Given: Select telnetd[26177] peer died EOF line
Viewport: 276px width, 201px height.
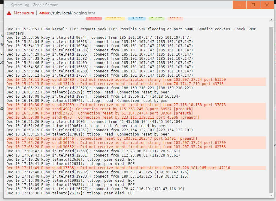Looking at the screenshot, I should coord(71,193).
